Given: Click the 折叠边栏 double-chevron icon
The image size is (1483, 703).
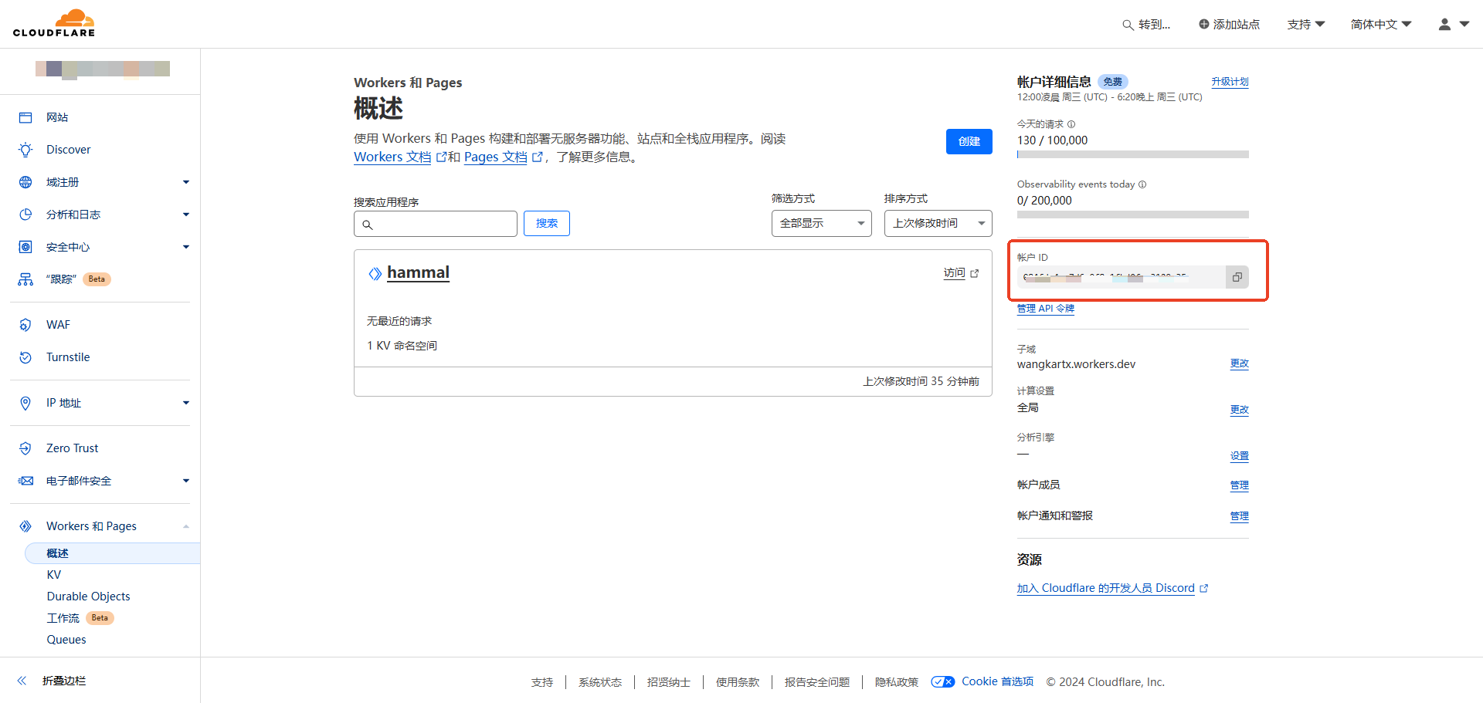Looking at the screenshot, I should 22,681.
